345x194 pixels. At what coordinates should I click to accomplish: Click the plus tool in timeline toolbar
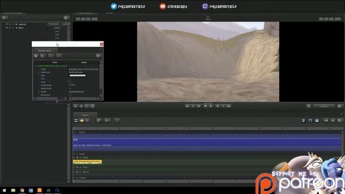click(107, 120)
